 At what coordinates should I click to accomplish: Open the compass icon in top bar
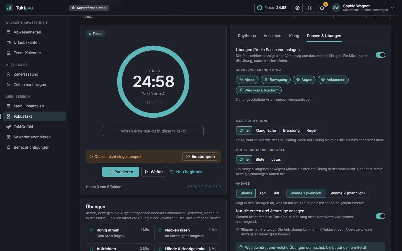pyautogui.click(x=298, y=8)
